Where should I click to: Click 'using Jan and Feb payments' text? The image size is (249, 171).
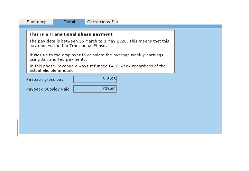pyautogui.click(x=58, y=59)
